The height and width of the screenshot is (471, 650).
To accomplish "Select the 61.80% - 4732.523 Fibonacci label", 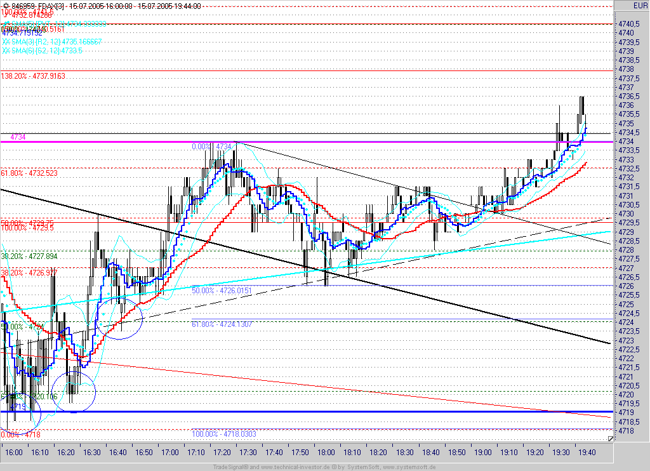I will [29, 173].
